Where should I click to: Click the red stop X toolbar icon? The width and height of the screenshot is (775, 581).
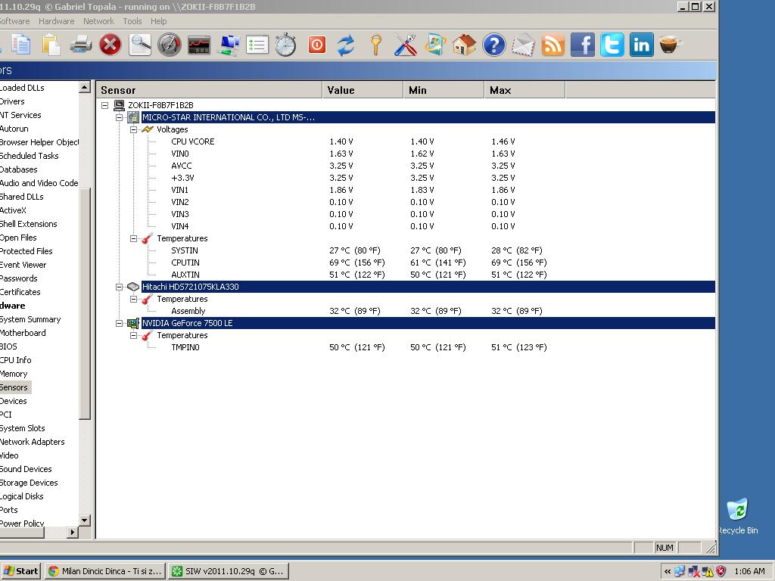coord(110,45)
